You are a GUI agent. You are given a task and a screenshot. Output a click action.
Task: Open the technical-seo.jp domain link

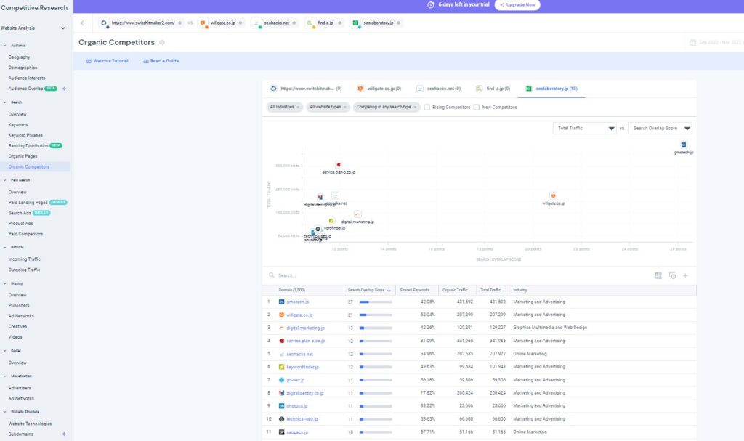[302, 419]
